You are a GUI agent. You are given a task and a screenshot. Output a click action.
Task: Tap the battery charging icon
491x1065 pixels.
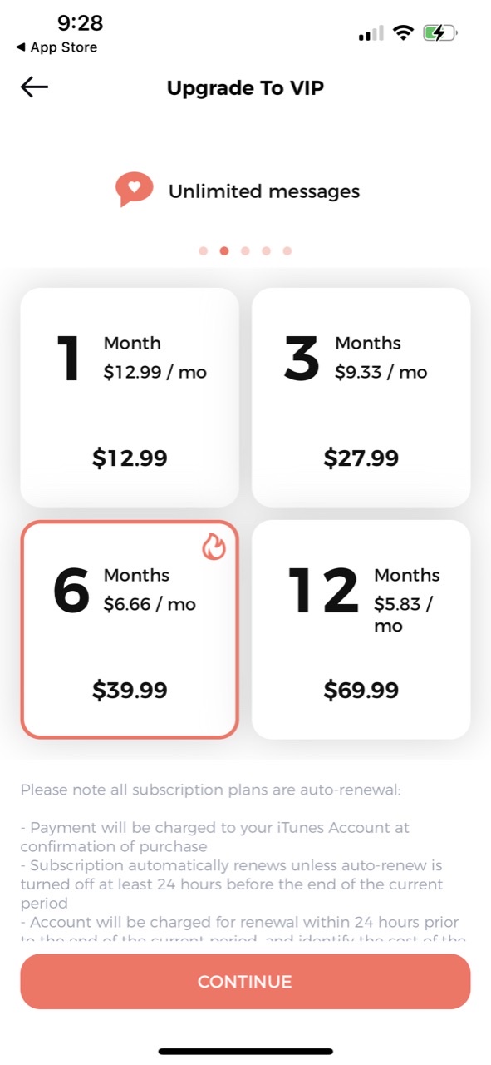tap(441, 33)
